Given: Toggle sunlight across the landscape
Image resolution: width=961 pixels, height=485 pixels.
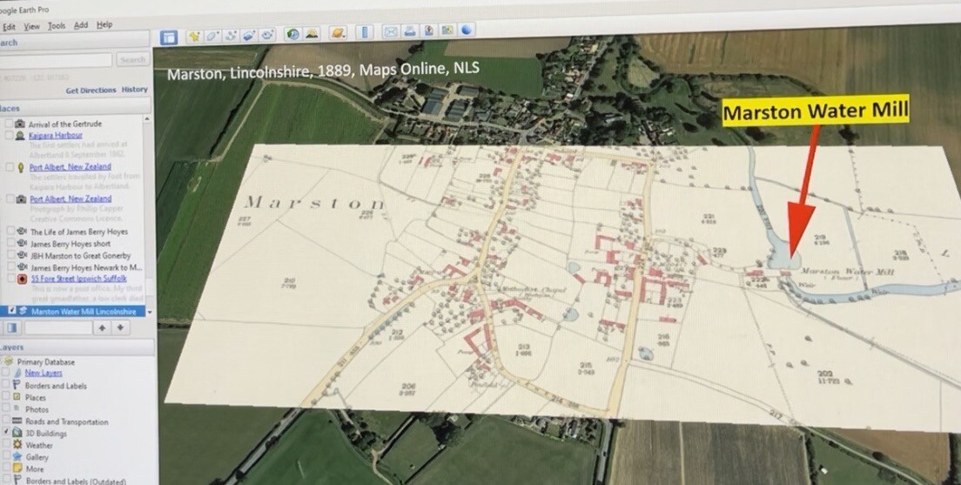Looking at the screenshot, I should (312, 34).
